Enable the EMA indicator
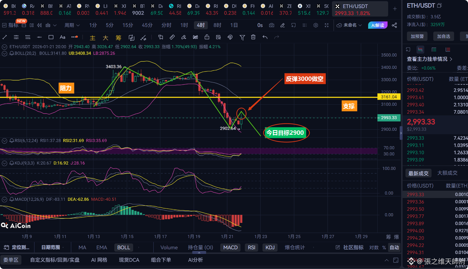The height and width of the screenshot is (269, 468). [102, 248]
